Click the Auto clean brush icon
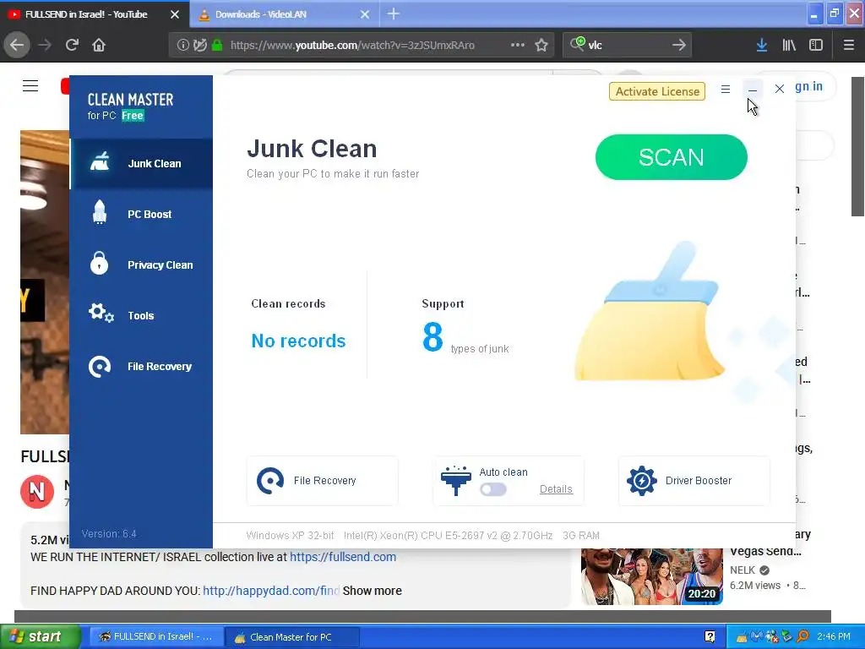The image size is (865, 649). click(455, 481)
